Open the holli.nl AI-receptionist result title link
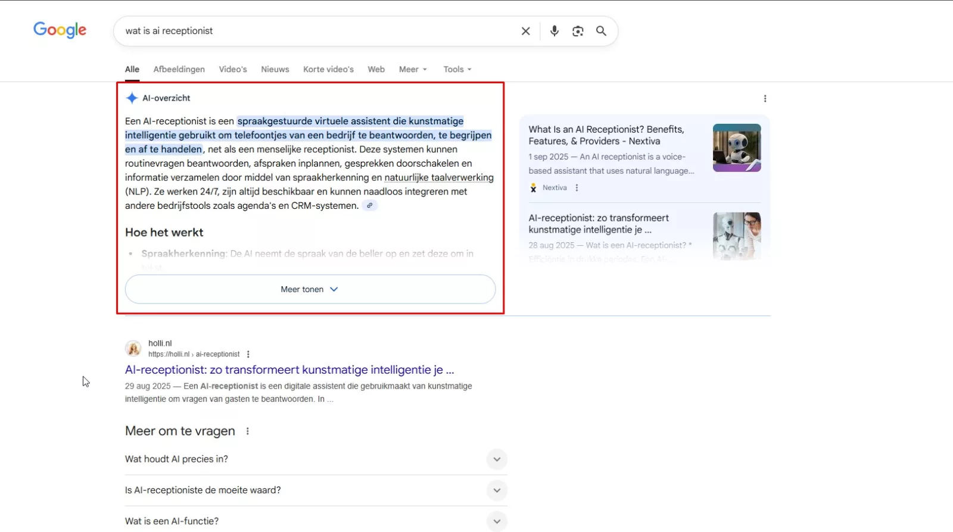The image size is (953, 532). 289,370
